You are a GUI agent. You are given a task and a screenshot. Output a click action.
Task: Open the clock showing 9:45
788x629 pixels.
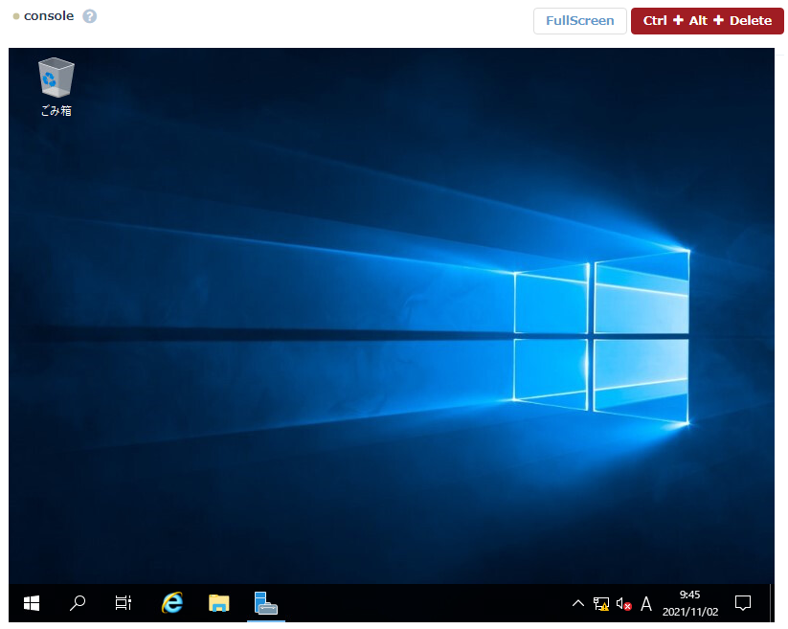point(689,595)
